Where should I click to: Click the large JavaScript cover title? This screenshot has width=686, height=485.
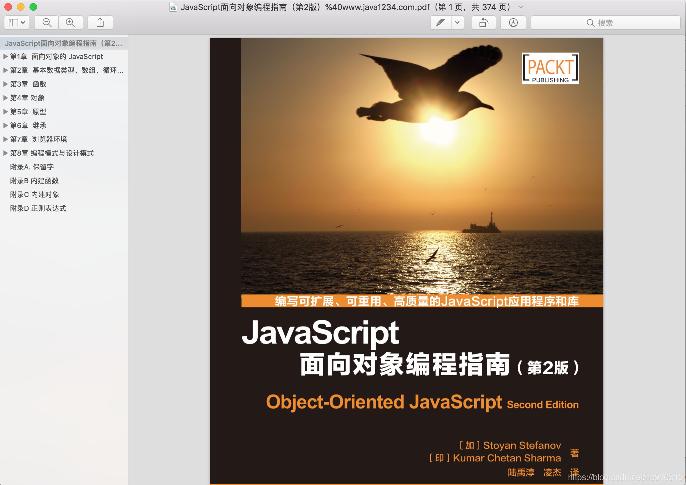(320, 334)
